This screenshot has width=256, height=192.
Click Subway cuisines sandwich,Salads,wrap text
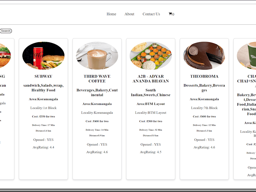tap(44, 88)
